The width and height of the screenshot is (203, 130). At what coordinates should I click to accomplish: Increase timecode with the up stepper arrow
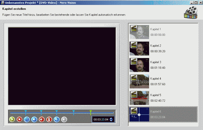(111, 118)
